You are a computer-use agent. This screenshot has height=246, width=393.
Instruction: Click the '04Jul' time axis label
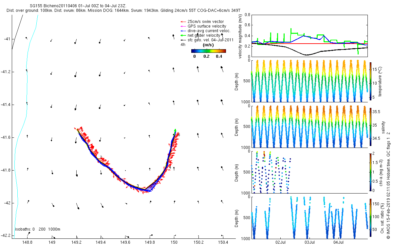[x=338, y=242]
